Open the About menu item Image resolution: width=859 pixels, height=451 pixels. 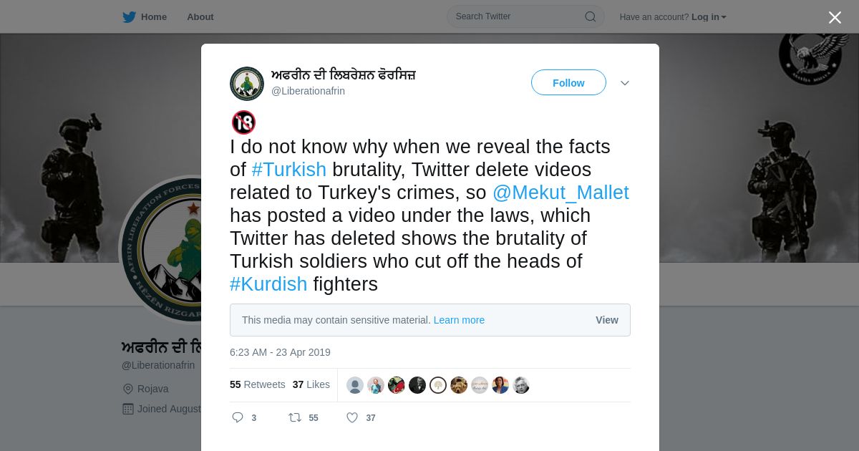[x=200, y=17]
